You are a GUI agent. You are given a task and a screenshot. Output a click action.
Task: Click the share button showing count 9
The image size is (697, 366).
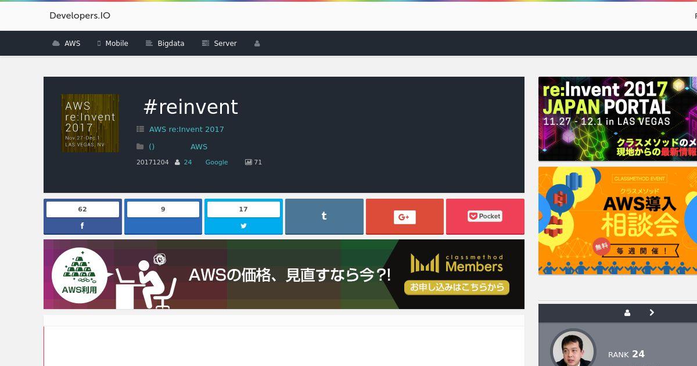(163, 217)
